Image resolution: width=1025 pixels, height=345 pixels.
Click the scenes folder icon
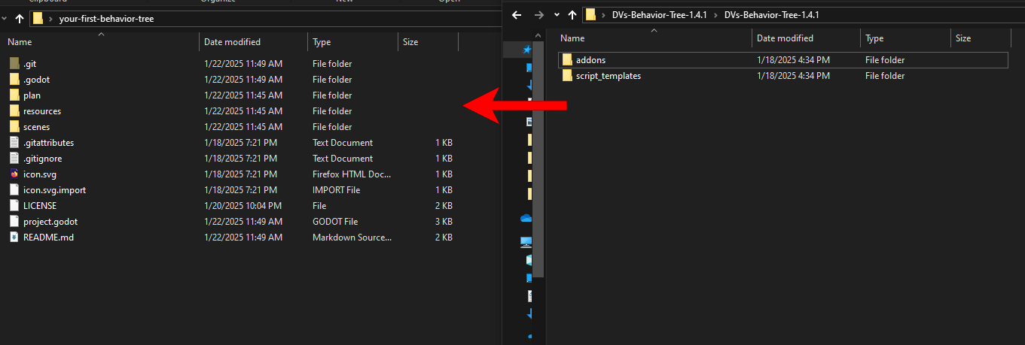pyautogui.click(x=14, y=127)
